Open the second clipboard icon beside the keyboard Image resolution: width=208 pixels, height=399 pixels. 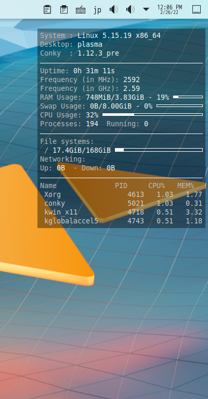coord(64,10)
